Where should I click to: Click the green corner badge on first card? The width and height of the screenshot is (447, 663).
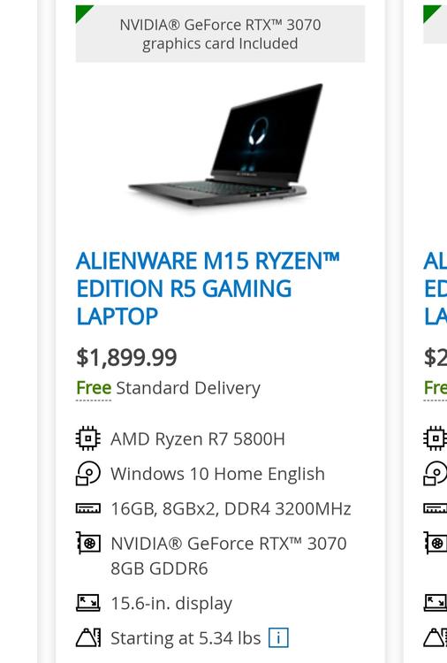tap(82, 12)
